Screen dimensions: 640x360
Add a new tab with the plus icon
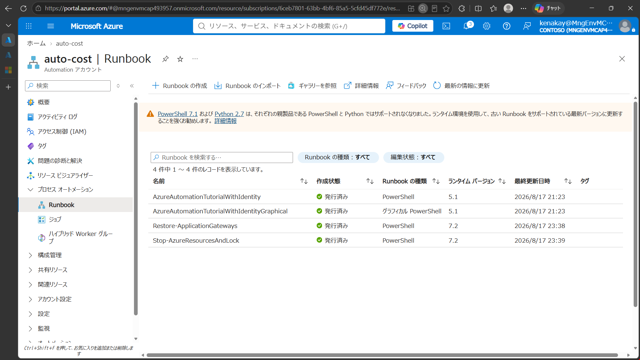click(x=8, y=87)
